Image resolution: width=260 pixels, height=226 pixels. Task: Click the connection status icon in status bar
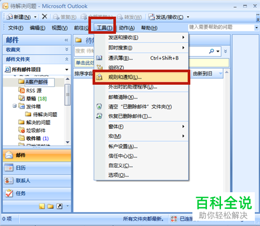[x=174, y=219]
